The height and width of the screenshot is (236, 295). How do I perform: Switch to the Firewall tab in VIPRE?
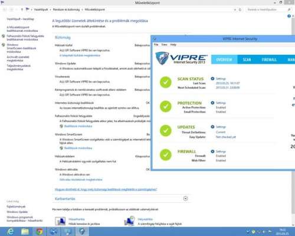tap(269, 60)
